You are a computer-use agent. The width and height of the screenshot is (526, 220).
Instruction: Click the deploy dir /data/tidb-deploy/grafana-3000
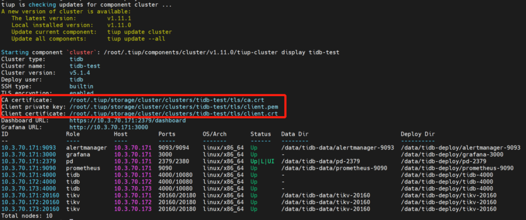(452, 154)
